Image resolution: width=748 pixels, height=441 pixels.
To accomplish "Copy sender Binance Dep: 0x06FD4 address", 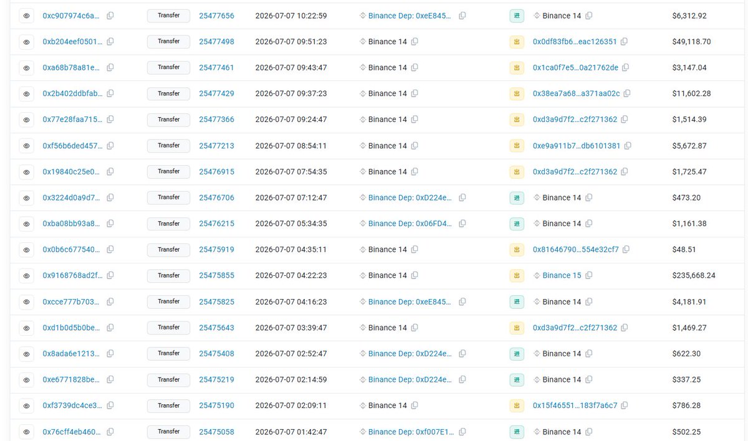I will [x=463, y=224].
